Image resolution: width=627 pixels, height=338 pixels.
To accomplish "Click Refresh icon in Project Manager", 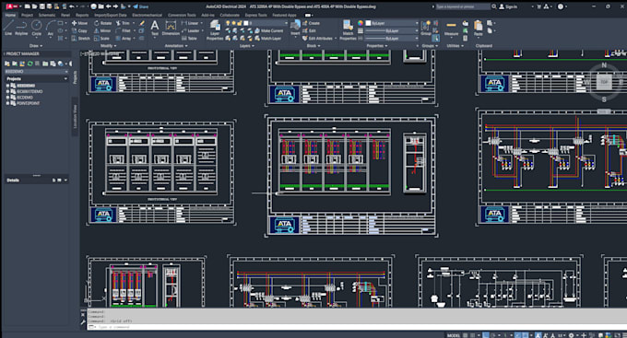I will (30, 64).
